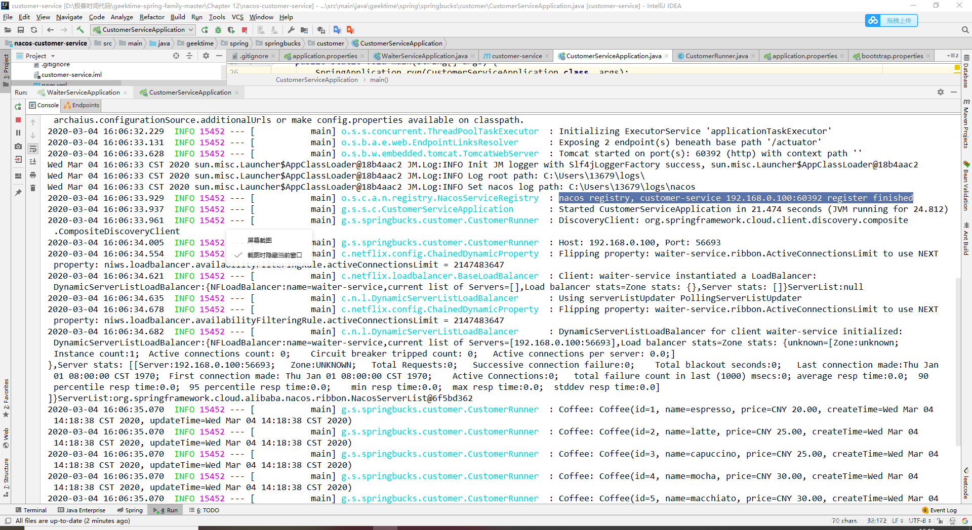This screenshot has height=530, width=972.
Task: Expand the Database side panel
Action: click(966, 71)
